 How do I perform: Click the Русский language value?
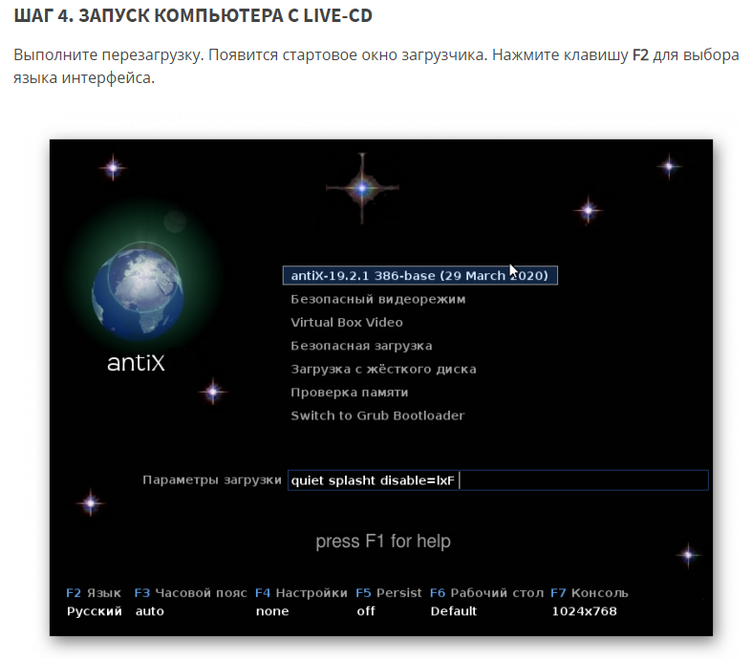point(95,611)
